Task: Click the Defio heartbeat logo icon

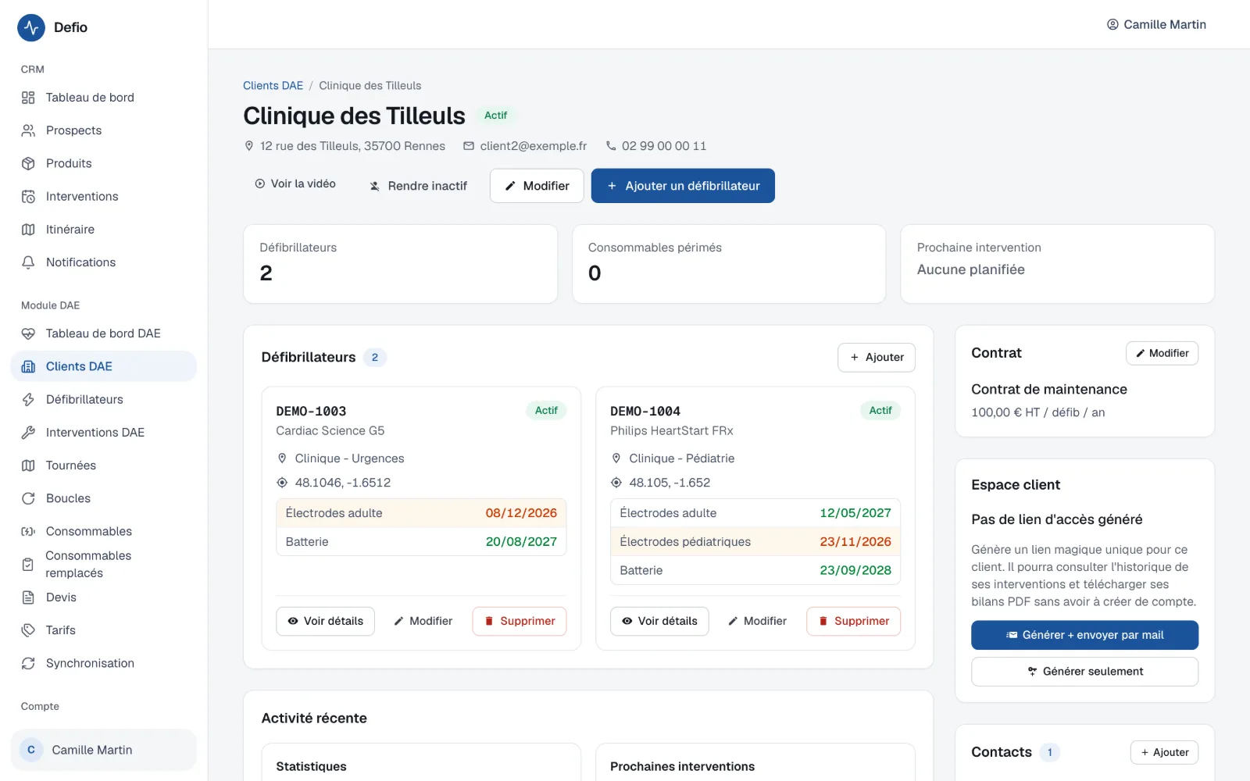Action: coord(31,27)
